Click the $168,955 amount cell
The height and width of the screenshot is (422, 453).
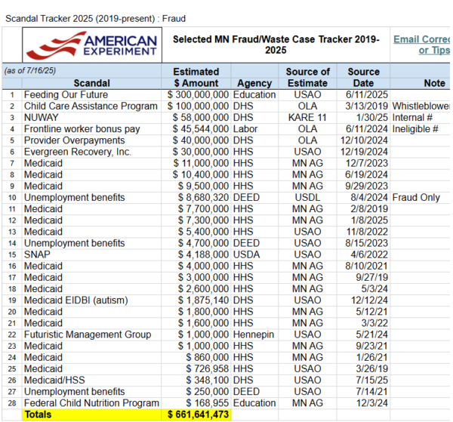tap(196, 403)
